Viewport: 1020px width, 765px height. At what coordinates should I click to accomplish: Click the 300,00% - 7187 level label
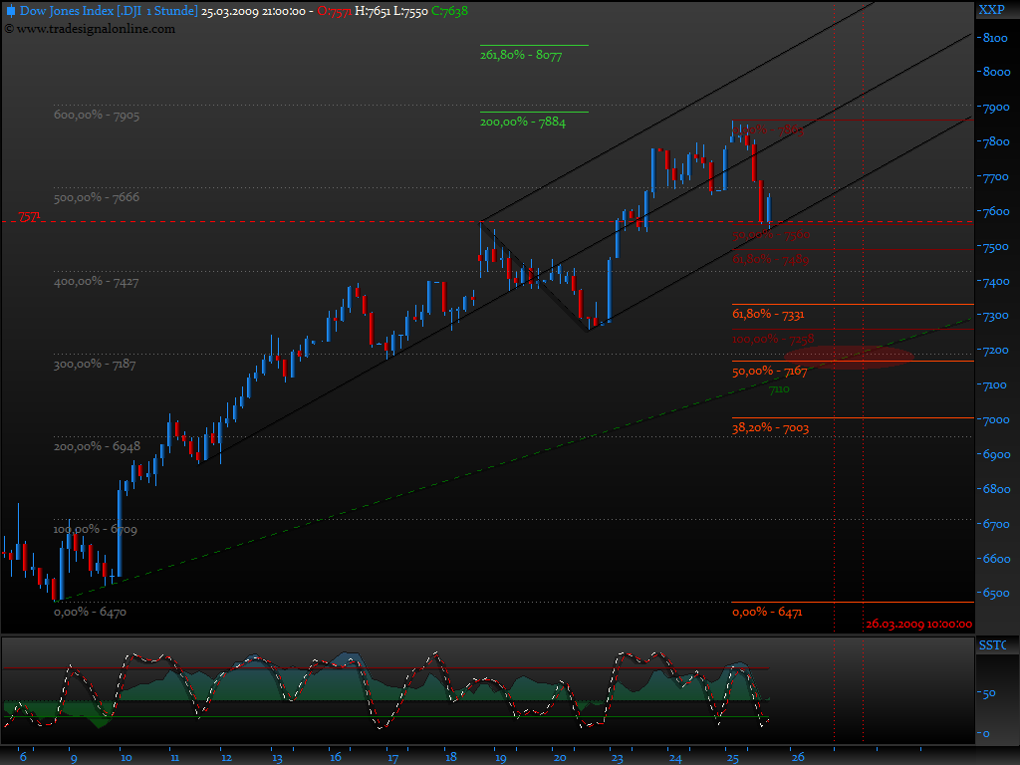(x=95, y=365)
